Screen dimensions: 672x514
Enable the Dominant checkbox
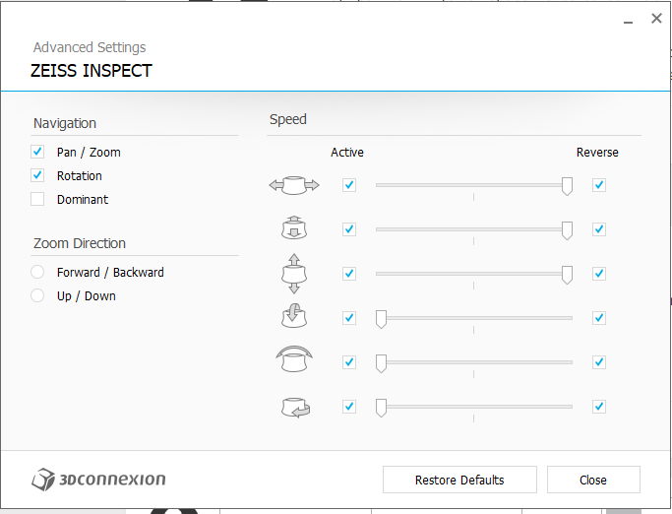37,200
